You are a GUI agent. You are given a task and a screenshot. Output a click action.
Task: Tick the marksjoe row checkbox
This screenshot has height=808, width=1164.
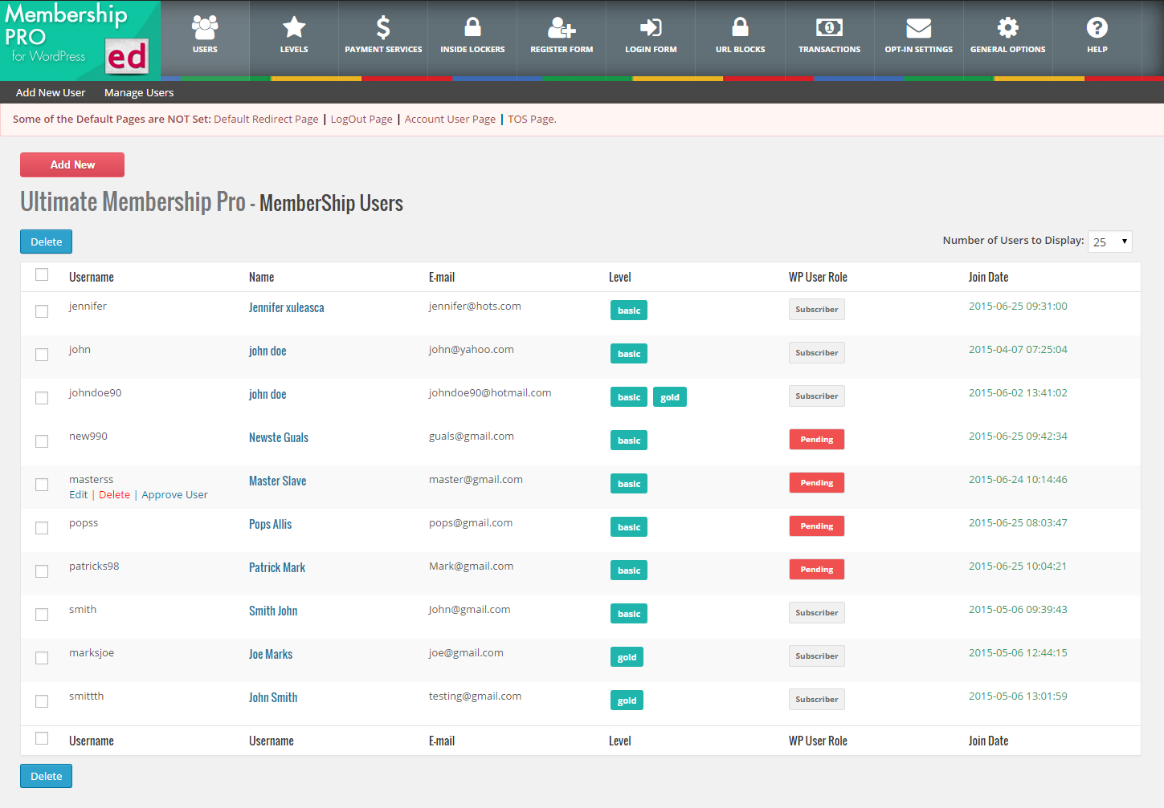(42, 658)
